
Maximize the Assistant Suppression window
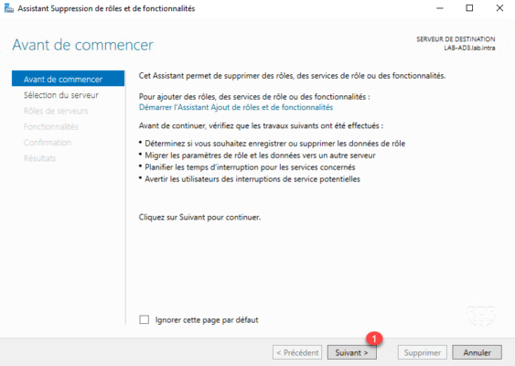[x=469, y=8]
